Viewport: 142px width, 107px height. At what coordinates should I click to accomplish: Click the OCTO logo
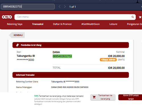point(7,17)
